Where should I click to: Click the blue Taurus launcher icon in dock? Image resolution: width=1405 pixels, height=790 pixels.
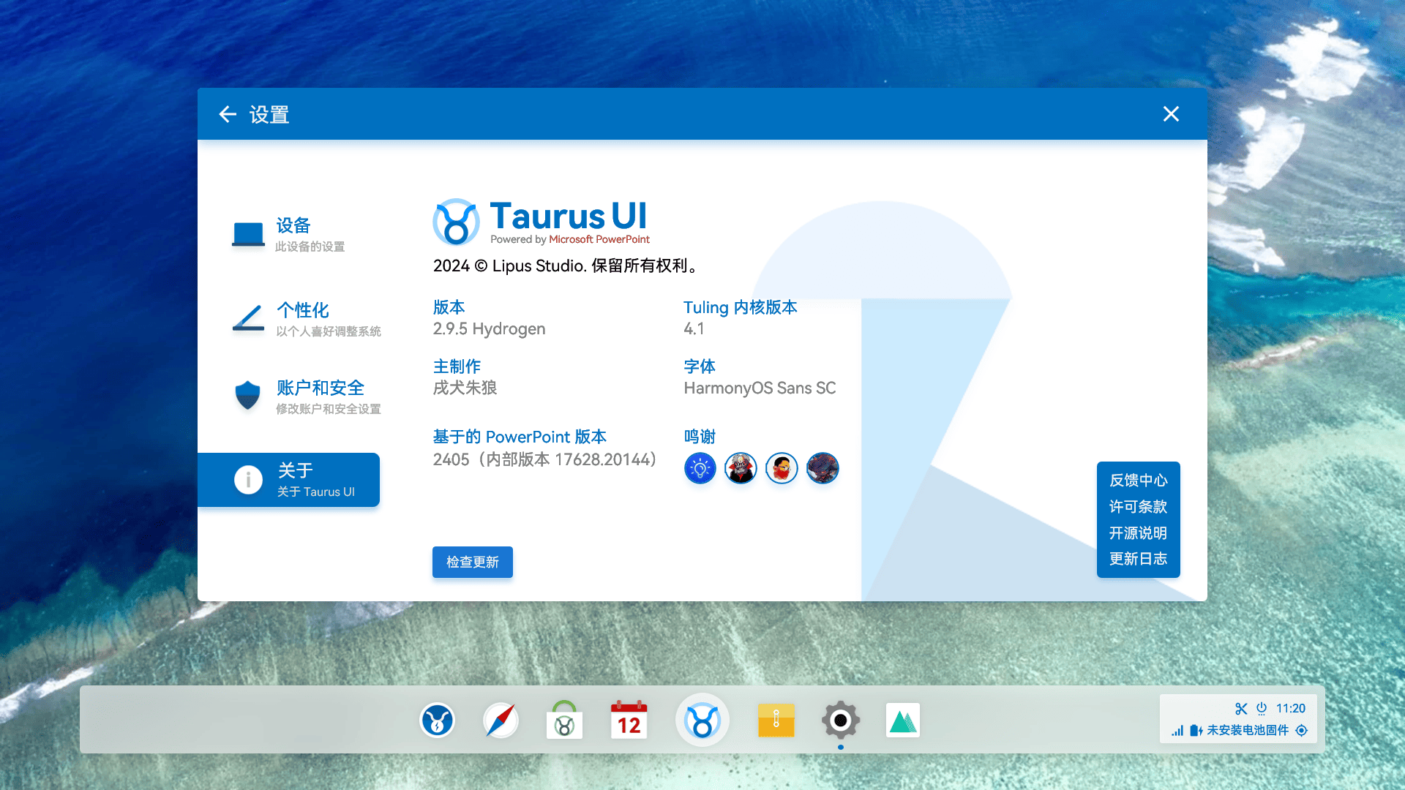(438, 721)
